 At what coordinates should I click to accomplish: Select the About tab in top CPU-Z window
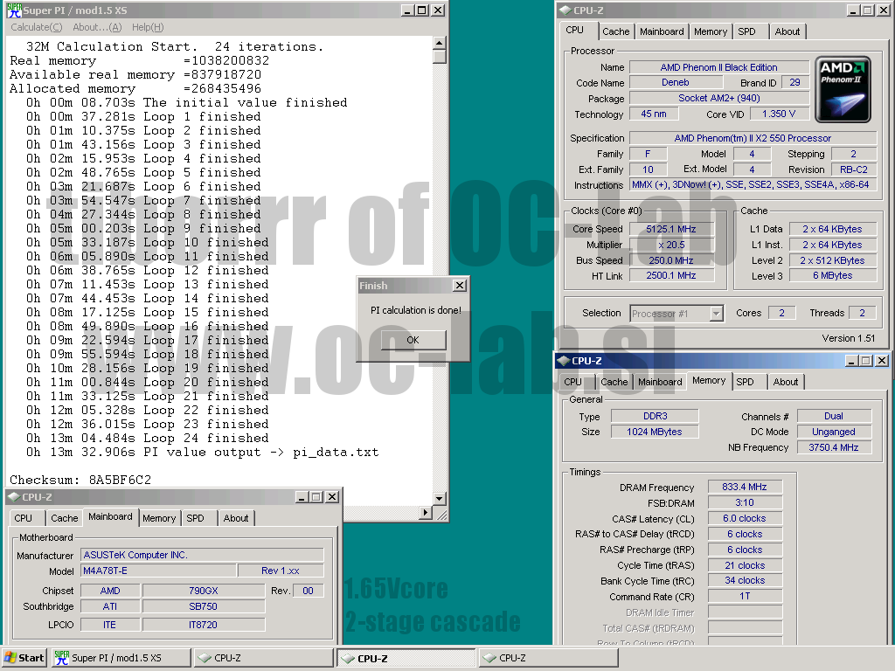[787, 31]
